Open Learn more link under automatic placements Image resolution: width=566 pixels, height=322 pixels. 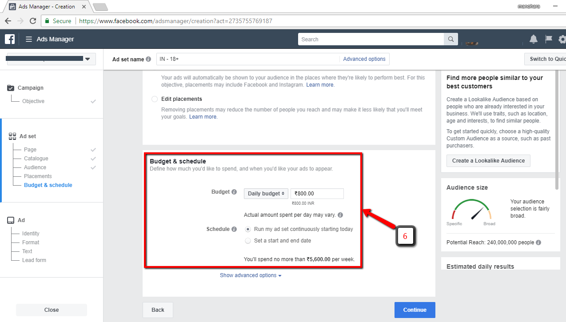[320, 85]
